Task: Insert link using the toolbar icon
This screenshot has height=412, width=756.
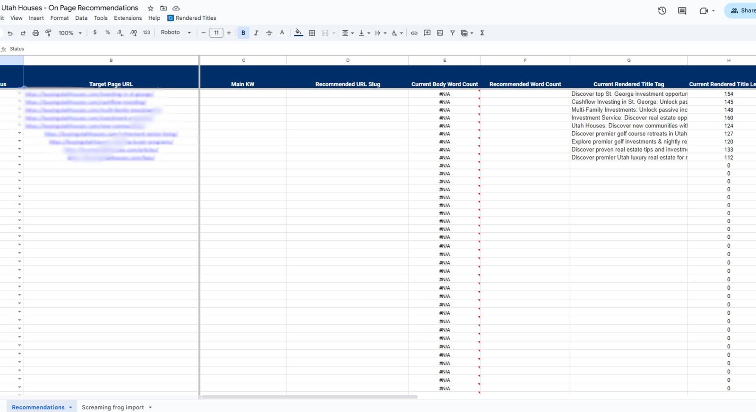Action: click(414, 33)
